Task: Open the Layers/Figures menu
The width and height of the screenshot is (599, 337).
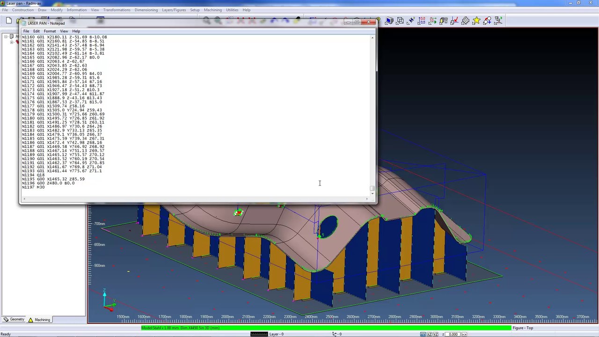Action: coord(174,10)
